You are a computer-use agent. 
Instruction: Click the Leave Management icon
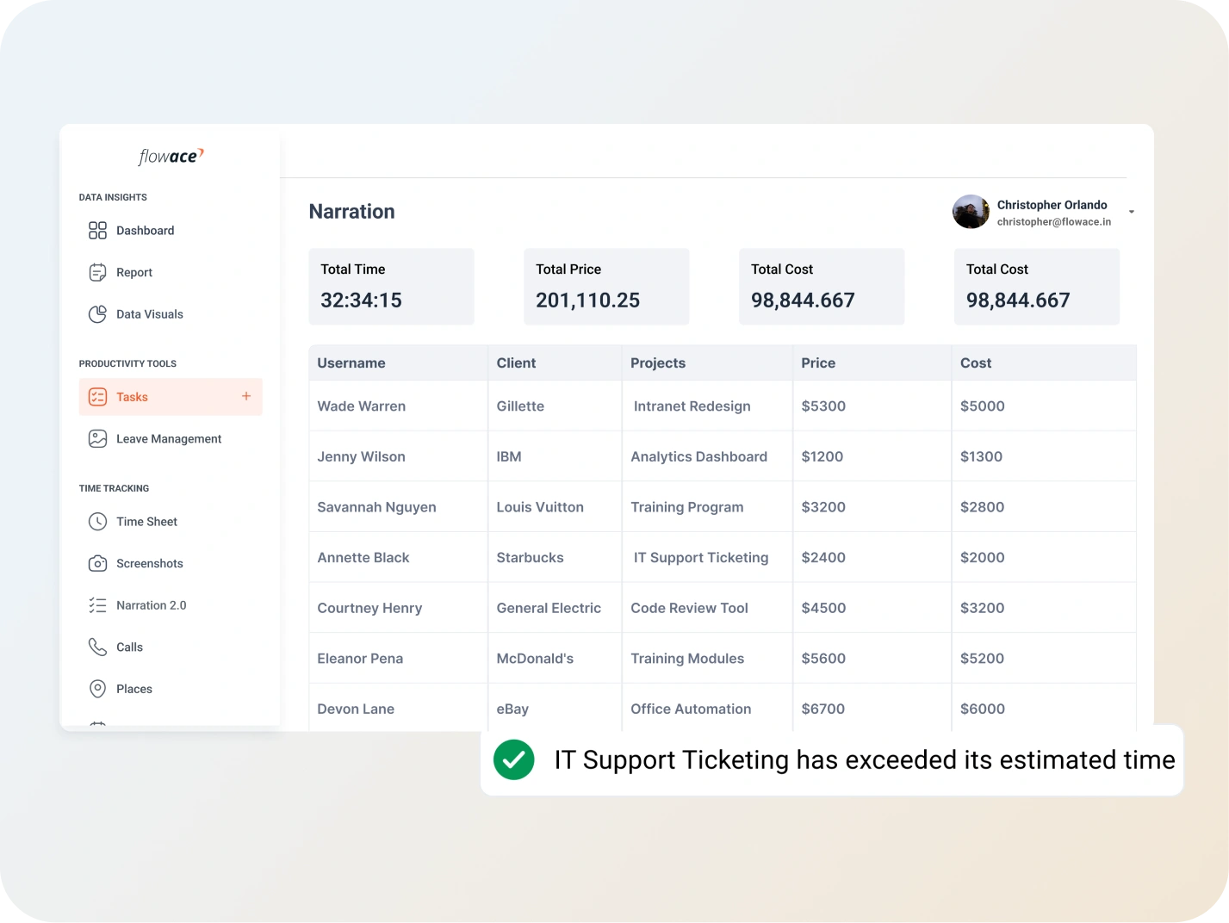(x=97, y=439)
